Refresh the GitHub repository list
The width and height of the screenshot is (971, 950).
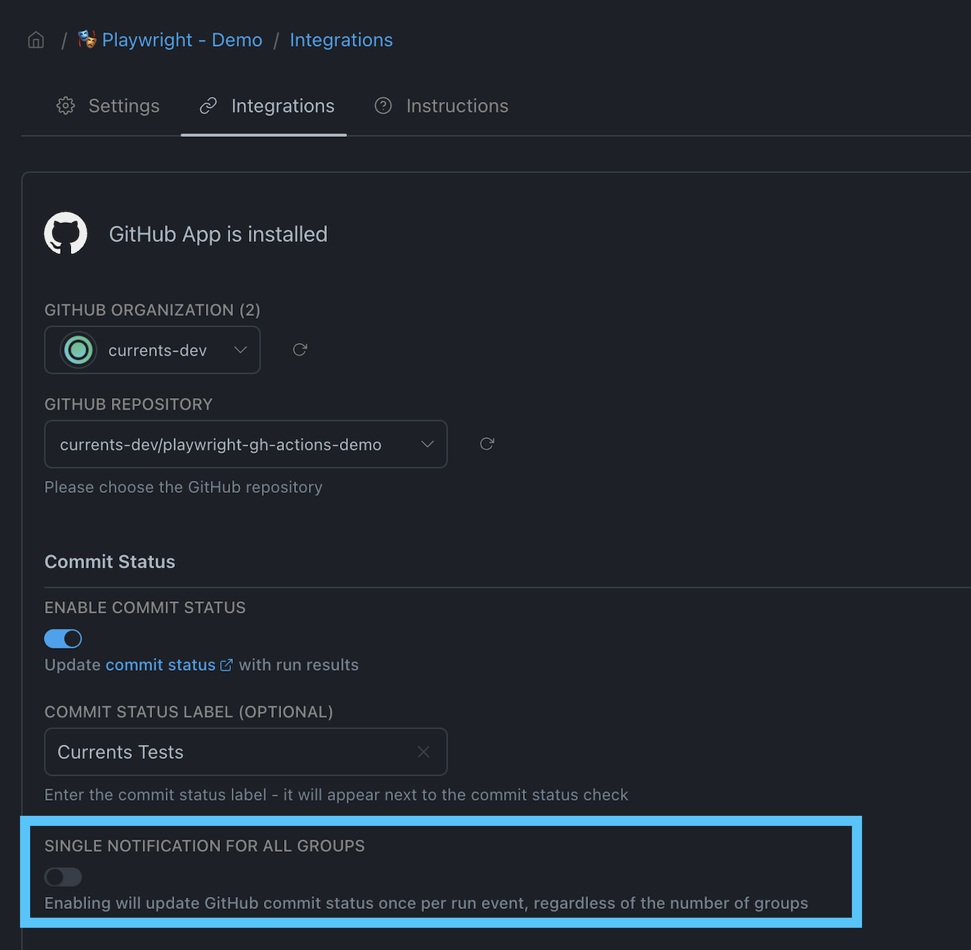[x=487, y=444]
